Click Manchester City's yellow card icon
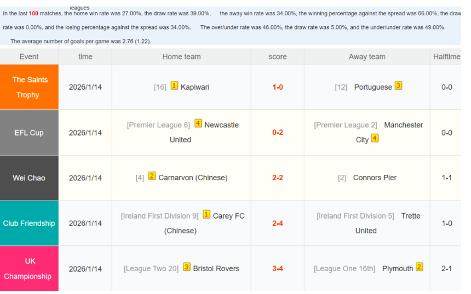The image size is (471, 294). 375,139
